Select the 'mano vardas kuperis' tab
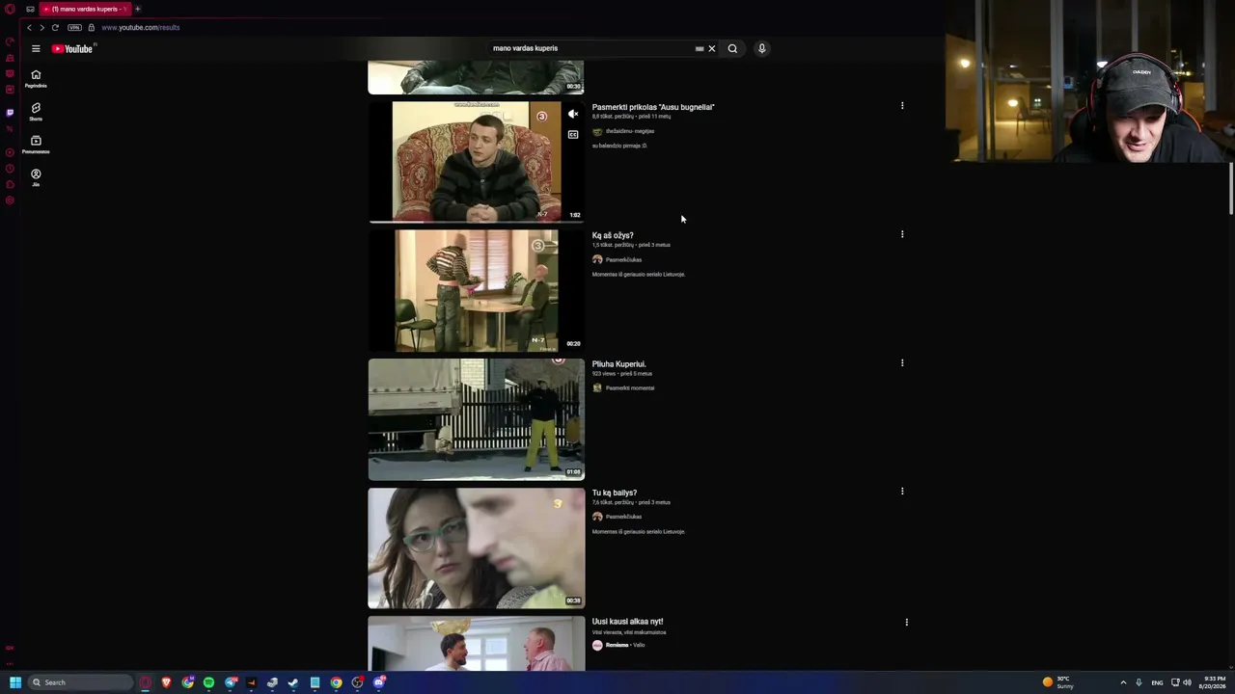The width and height of the screenshot is (1235, 694). 85,9
